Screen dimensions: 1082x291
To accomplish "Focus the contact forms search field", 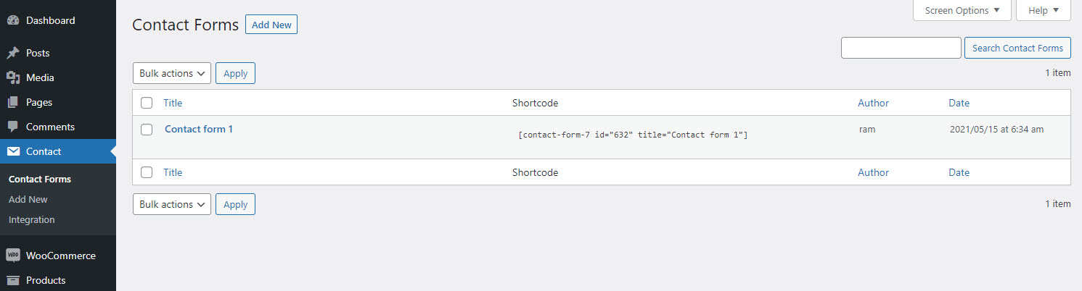I will click(x=901, y=48).
